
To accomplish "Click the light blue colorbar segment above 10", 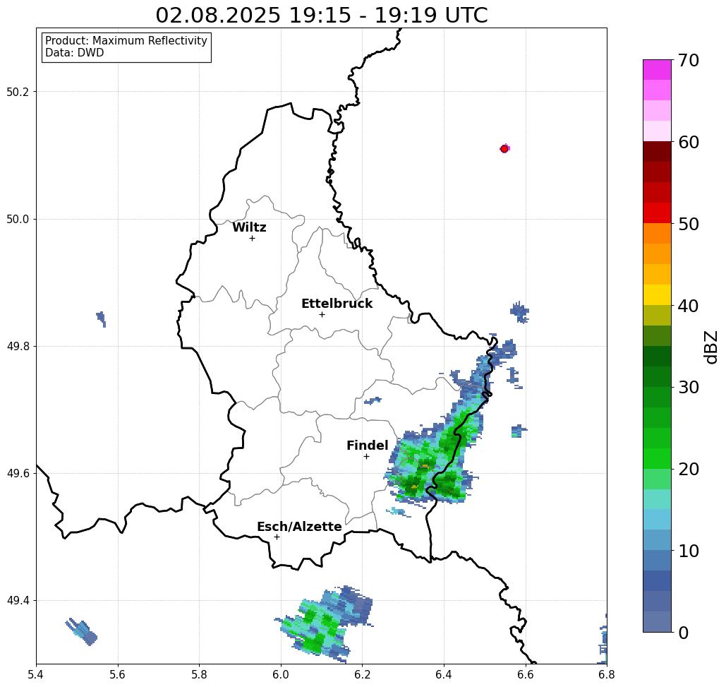I will [657, 540].
